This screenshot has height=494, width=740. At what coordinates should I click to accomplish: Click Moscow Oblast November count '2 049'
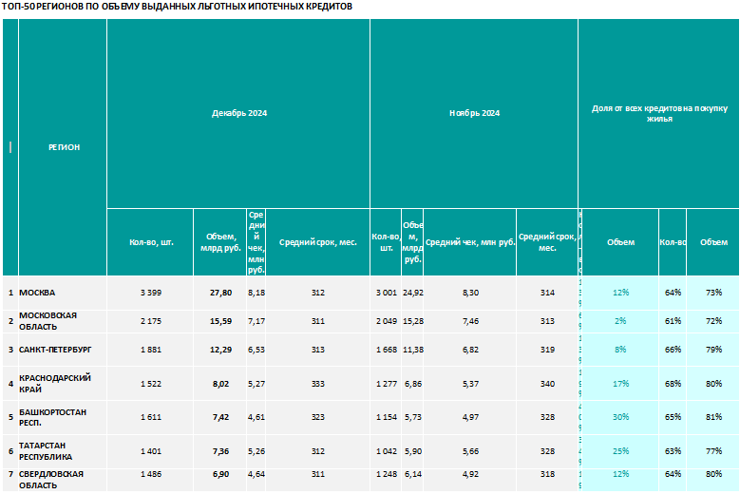coord(387,321)
